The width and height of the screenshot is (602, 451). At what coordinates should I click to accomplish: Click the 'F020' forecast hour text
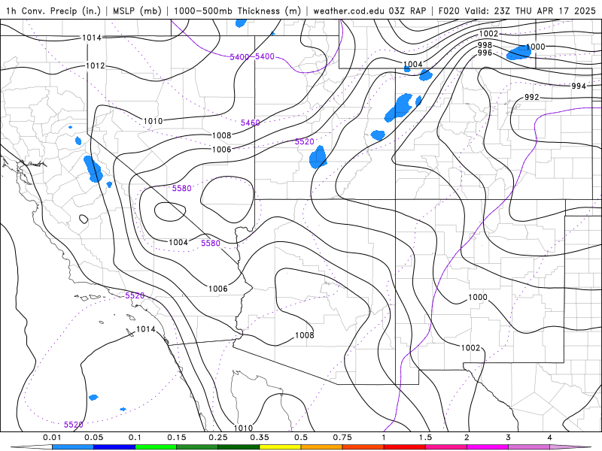pyautogui.click(x=448, y=11)
